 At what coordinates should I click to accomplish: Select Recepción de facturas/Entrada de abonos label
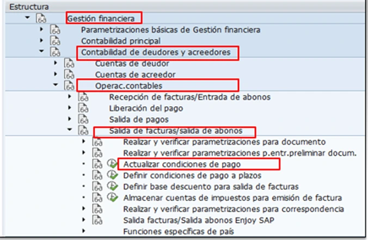(x=190, y=97)
